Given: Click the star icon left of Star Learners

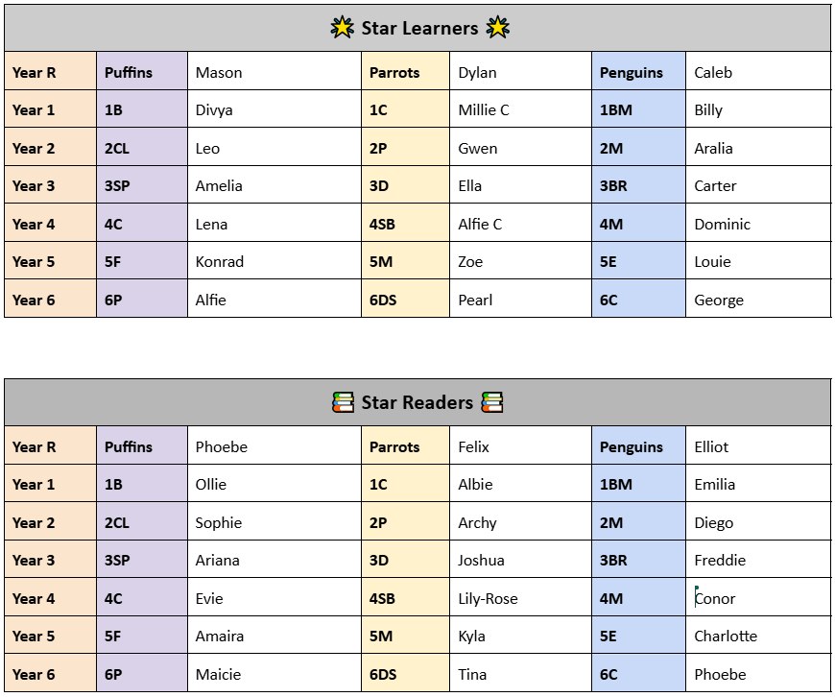Looking at the screenshot, I should click(343, 29).
